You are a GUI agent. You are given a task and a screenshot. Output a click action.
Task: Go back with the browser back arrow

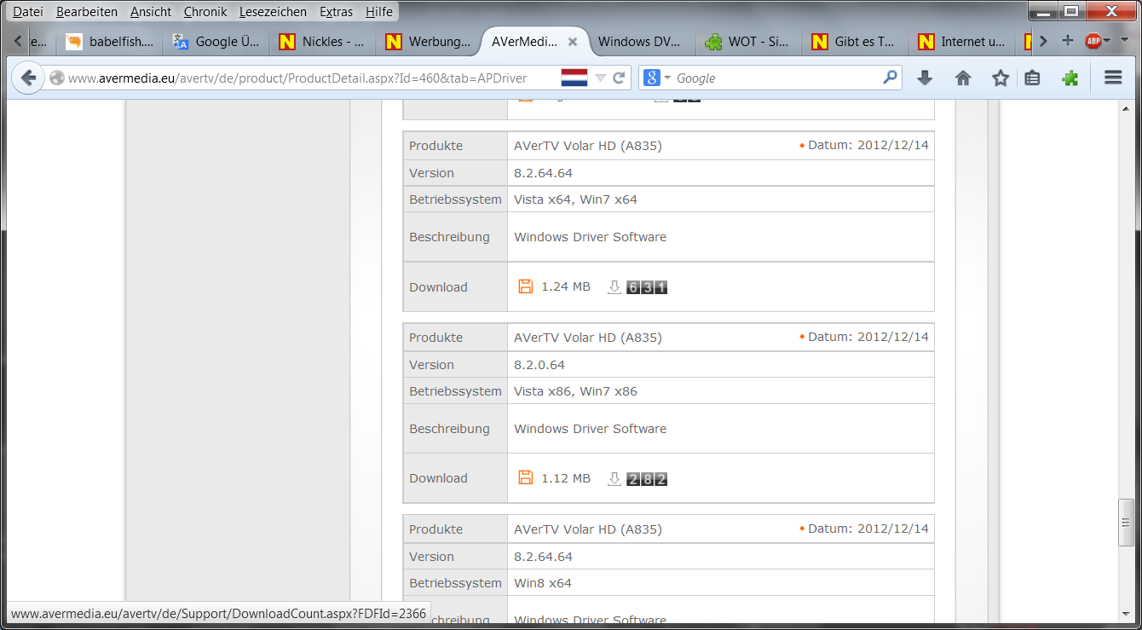point(28,78)
